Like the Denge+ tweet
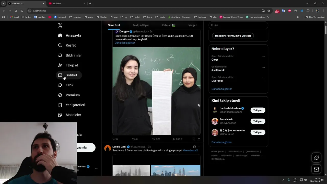Screen dimensions: 327x184 tap(156, 139)
